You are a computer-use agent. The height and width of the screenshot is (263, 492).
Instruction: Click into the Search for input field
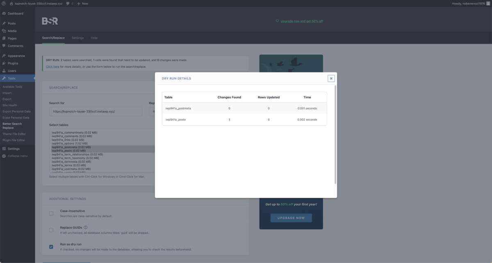96,111
